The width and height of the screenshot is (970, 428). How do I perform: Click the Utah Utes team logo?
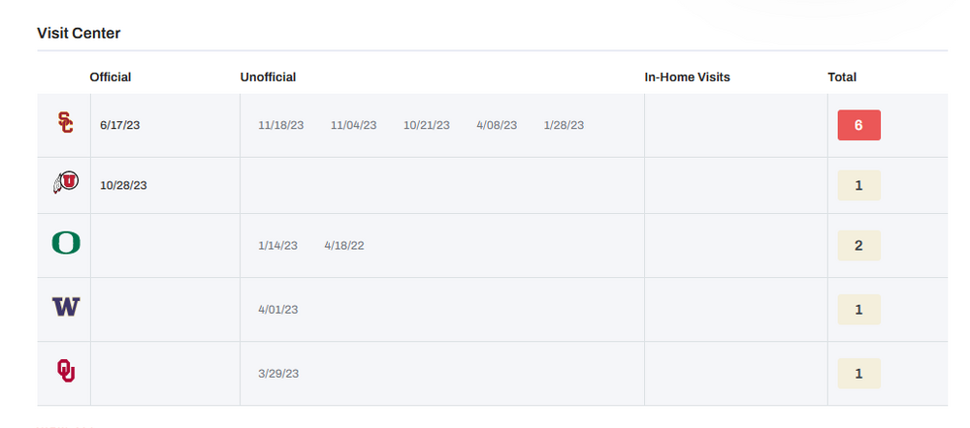pos(65,182)
